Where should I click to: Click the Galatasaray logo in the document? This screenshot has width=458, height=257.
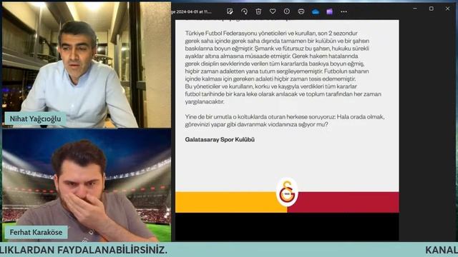coord(287,192)
